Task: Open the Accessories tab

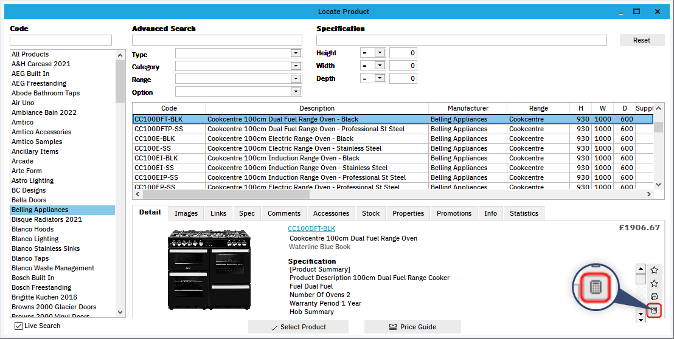Action: [331, 213]
